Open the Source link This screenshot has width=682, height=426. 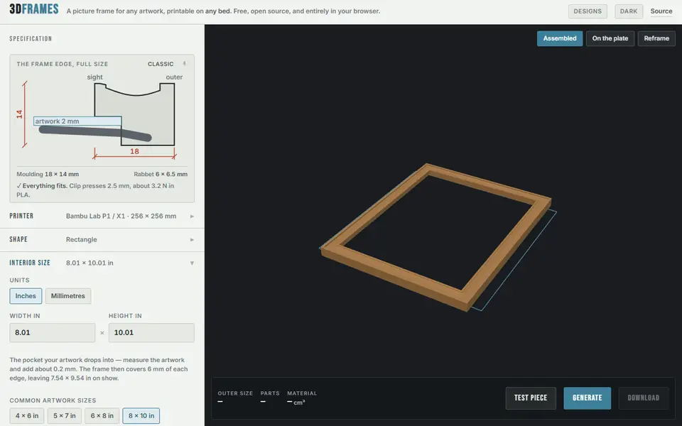pos(661,11)
